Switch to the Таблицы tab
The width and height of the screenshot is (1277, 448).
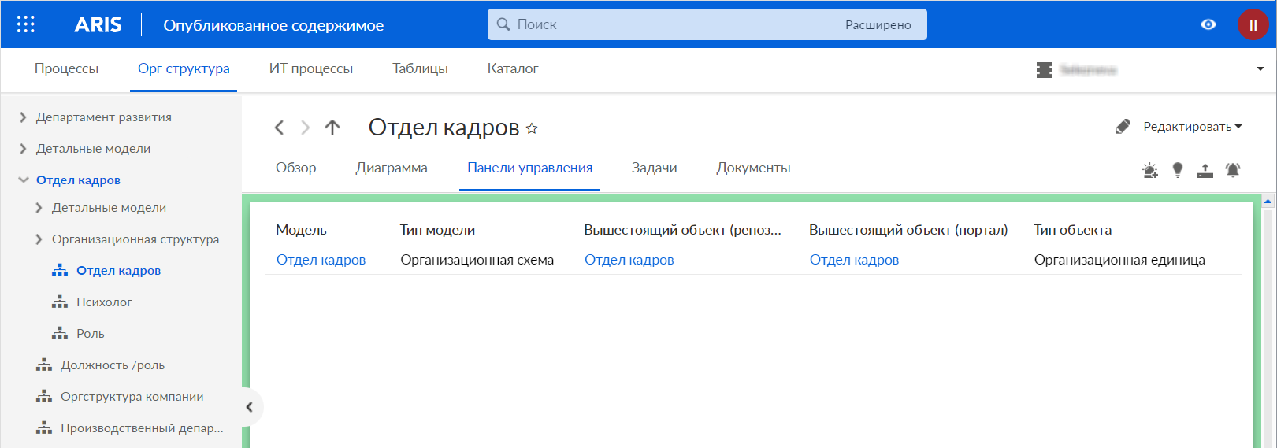click(x=420, y=69)
